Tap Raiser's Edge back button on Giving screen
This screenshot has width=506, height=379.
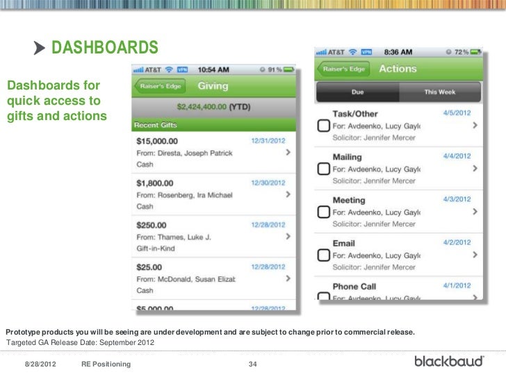coord(160,86)
